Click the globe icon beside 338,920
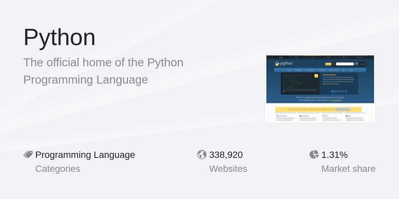Image resolution: width=399 pixels, height=199 pixels. [x=201, y=155]
